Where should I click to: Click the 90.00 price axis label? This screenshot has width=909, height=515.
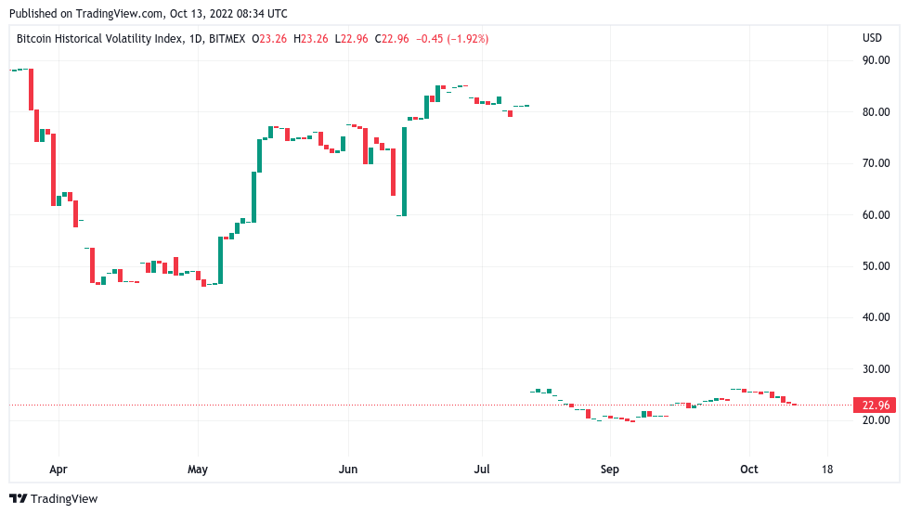pyautogui.click(x=876, y=61)
